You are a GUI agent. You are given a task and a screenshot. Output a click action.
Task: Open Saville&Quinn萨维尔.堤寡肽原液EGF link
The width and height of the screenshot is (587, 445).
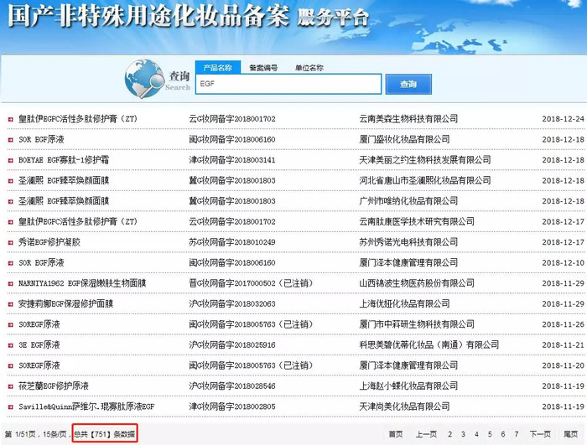tap(86, 406)
